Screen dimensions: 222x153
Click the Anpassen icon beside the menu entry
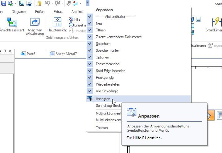pos(90,99)
